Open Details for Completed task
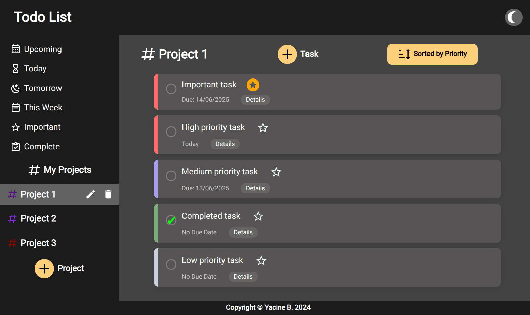530x315 pixels. [x=243, y=232]
